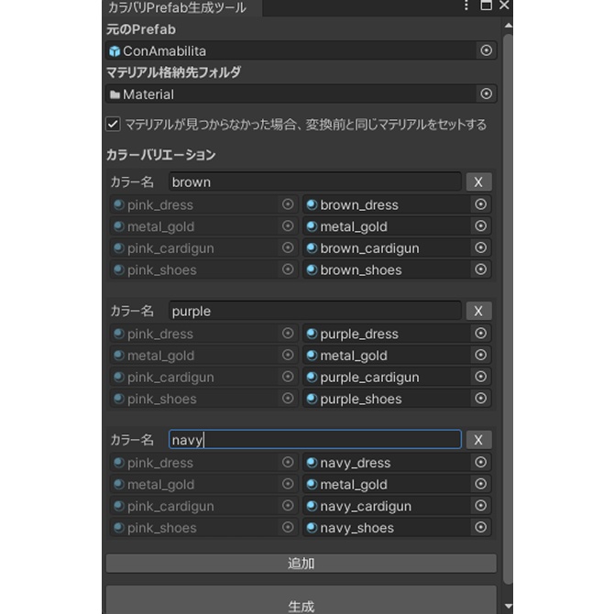Click source pink_cardigun in brown group
Viewport: 614px width, 614px height.
(x=204, y=247)
